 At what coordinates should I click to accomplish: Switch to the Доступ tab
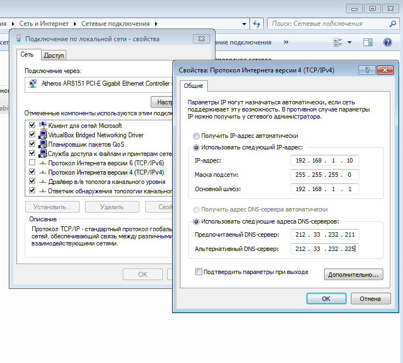coord(54,55)
